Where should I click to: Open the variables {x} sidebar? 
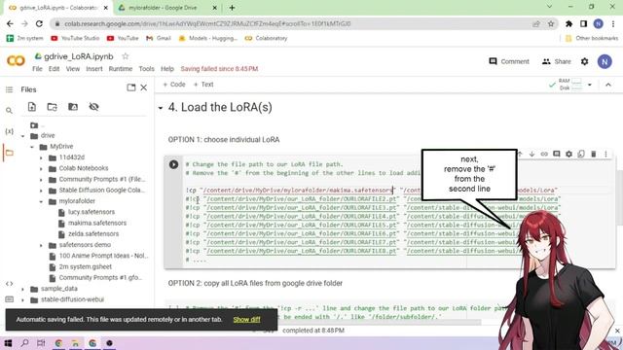[x=9, y=131]
